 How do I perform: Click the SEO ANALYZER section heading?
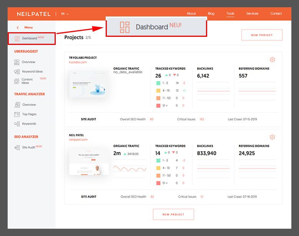(26, 137)
